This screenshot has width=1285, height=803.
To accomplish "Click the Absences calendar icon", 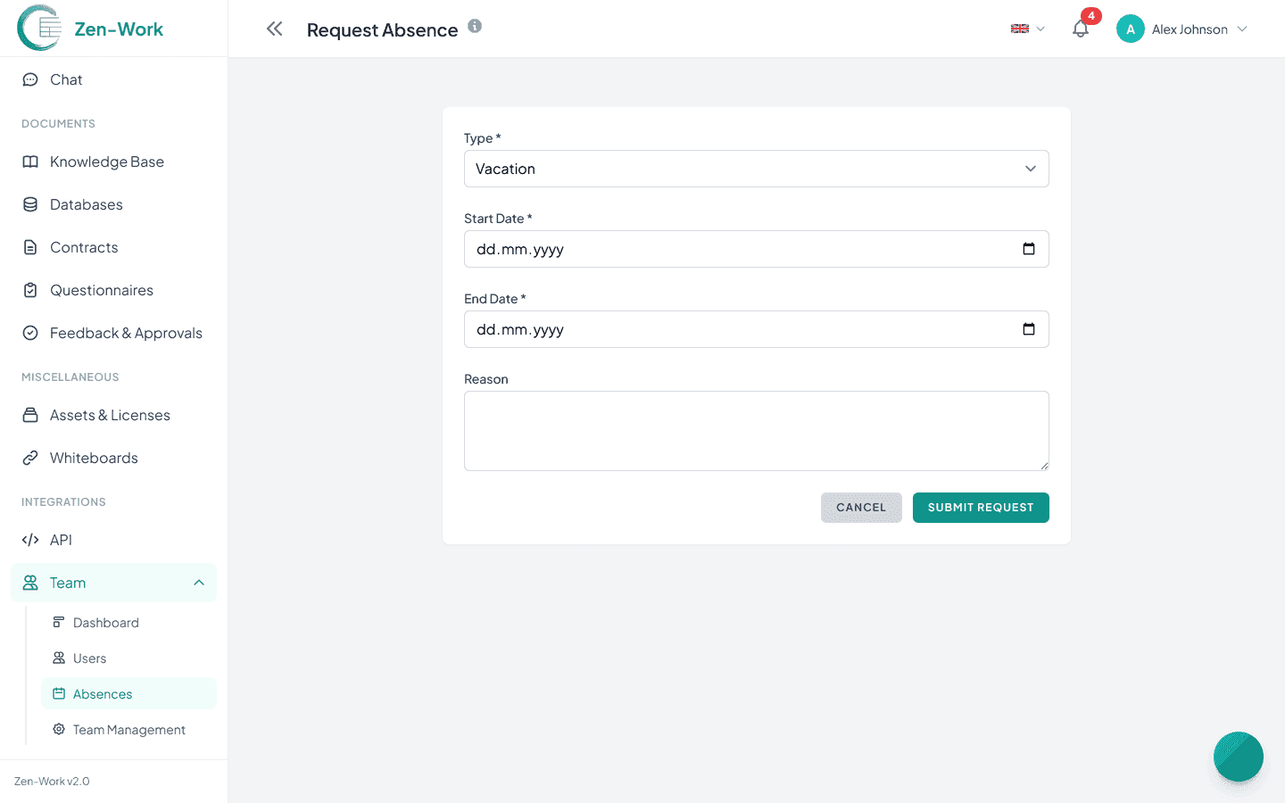I will click(59, 693).
